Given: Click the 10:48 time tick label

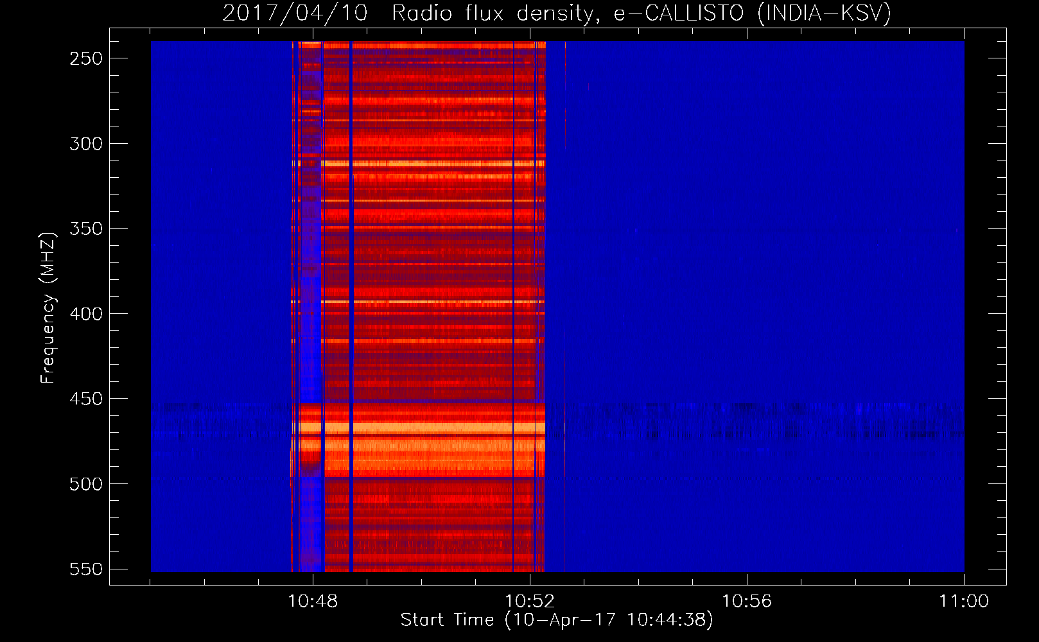Looking at the screenshot, I should [x=313, y=602].
